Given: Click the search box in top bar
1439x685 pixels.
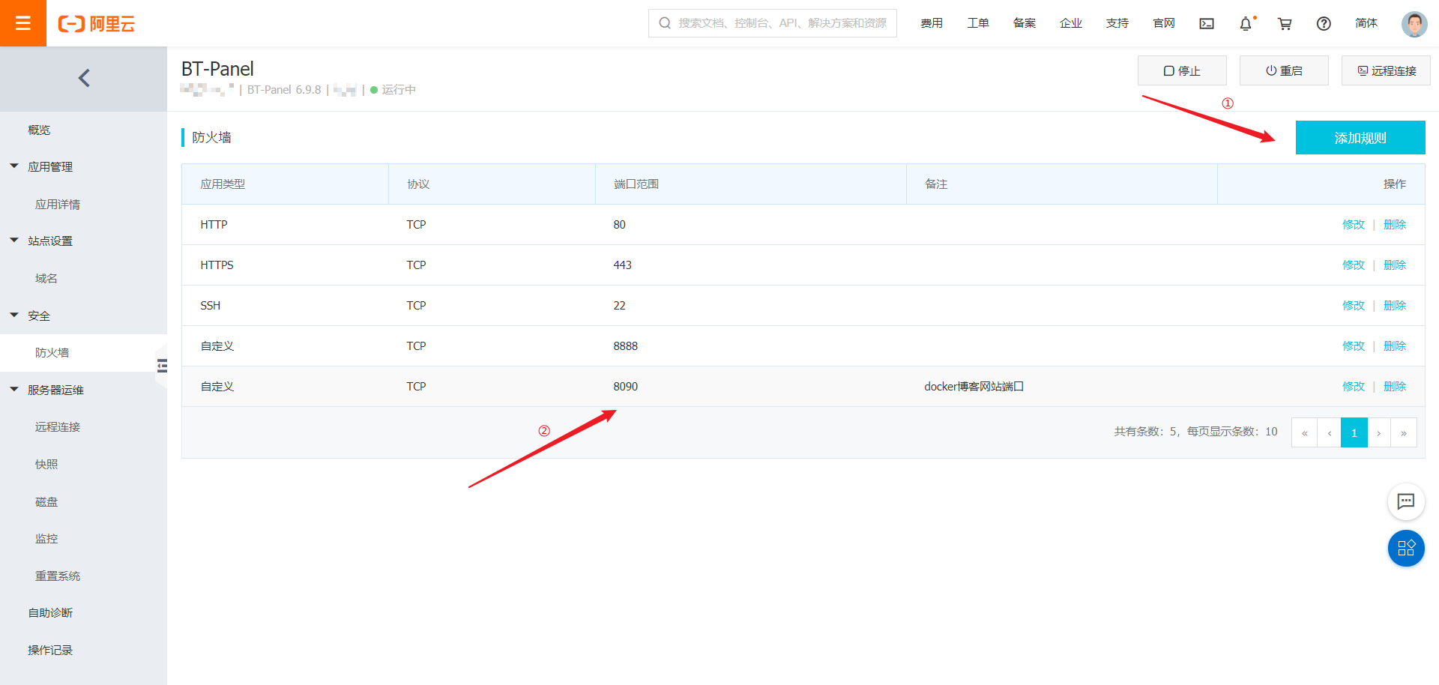Looking at the screenshot, I should 773,23.
